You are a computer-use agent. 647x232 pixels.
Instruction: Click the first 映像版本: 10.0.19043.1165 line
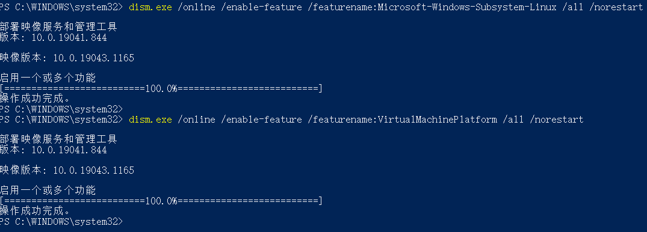[67, 58]
